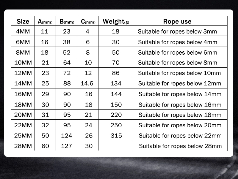Click the 10MM size cell
The image size is (238, 179).
pos(23,63)
